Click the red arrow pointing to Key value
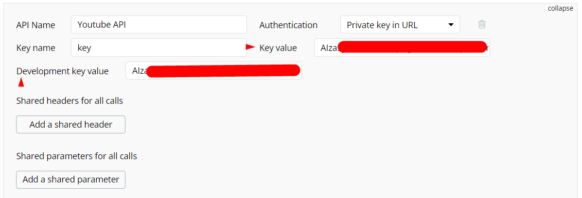The height and width of the screenshot is (198, 582). (x=250, y=47)
